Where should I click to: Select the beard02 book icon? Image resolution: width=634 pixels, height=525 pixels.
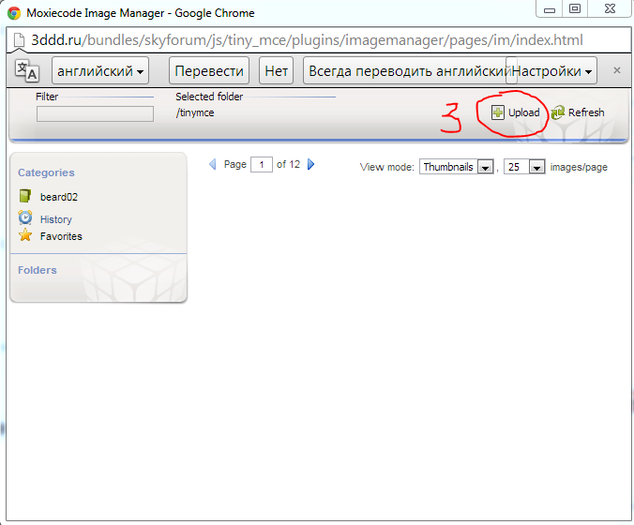tap(25, 196)
